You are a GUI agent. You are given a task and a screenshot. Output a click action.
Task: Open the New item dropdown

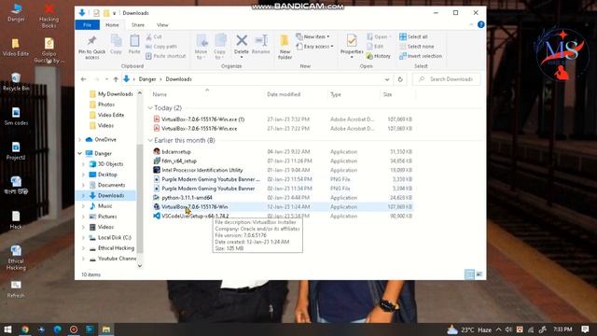[x=313, y=37]
